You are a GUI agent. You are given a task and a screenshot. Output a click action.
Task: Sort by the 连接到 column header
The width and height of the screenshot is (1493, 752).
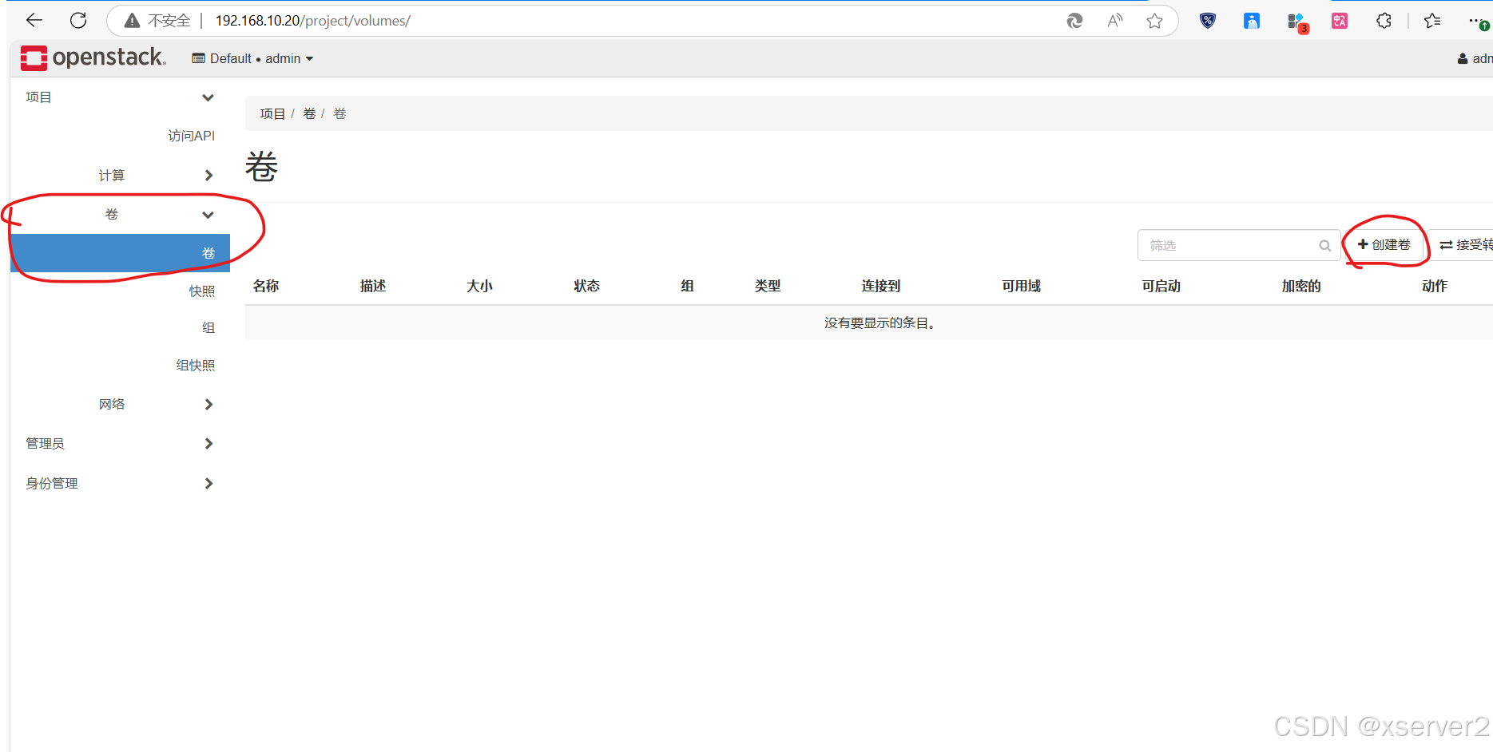[881, 286]
